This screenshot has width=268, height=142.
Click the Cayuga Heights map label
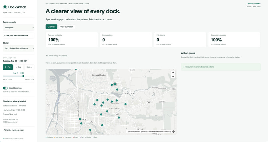(99, 75)
